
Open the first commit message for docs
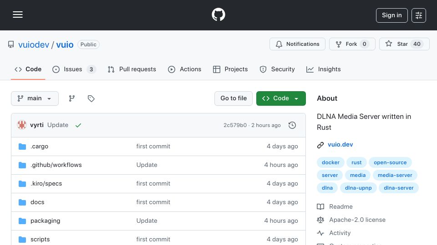click(x=153, y=202)
